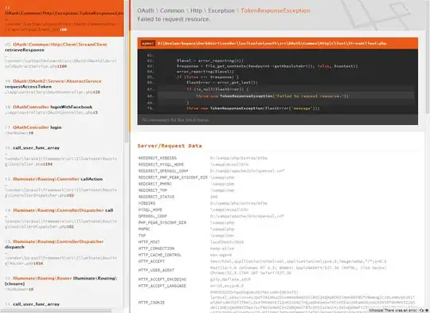Select the Controller callAction stack frame
This screenshot has width=430, height=313.
[x=61, y=187]
